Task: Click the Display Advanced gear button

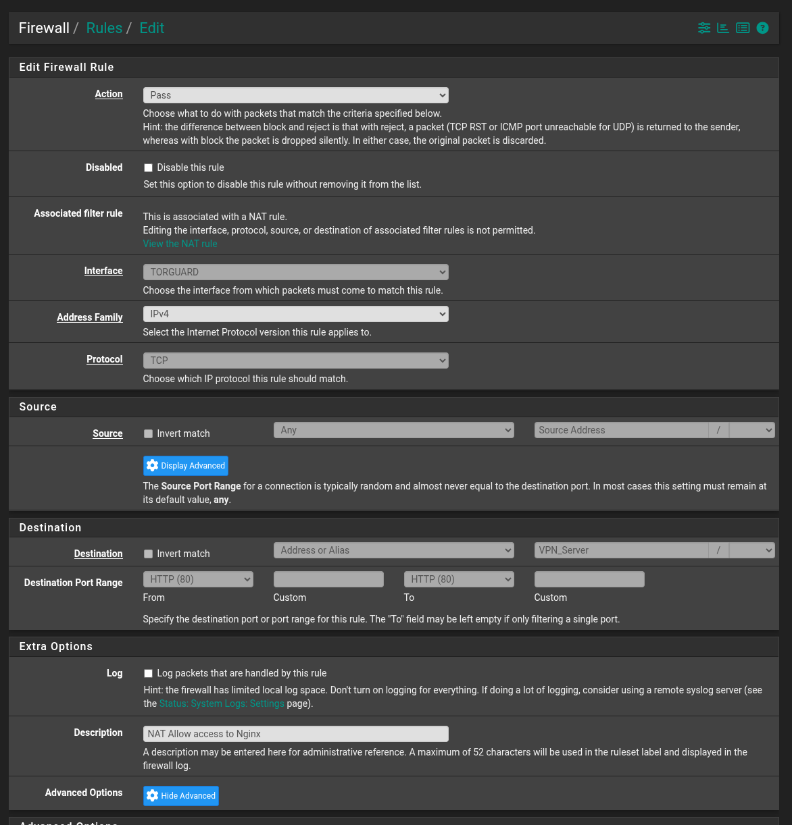Action: pyautogui.click(x=186, y=466)
